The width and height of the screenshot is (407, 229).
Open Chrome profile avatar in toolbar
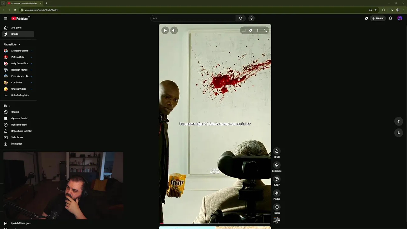pos(397,10)
